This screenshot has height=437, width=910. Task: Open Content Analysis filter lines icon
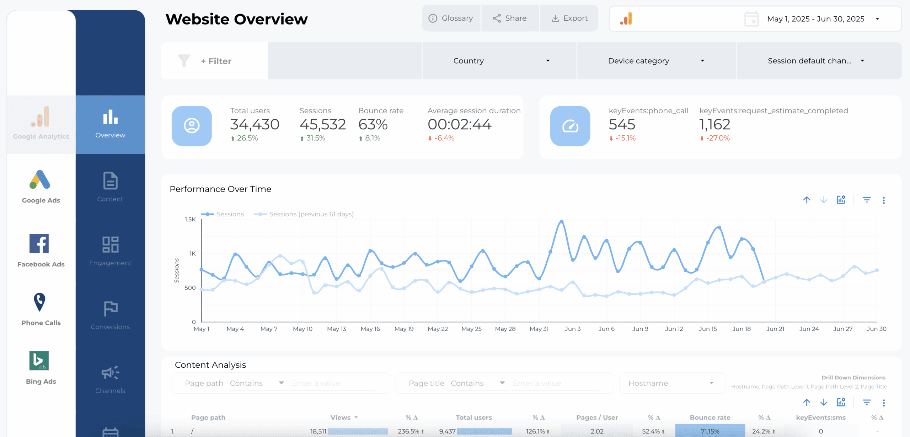tap(867, 403)
